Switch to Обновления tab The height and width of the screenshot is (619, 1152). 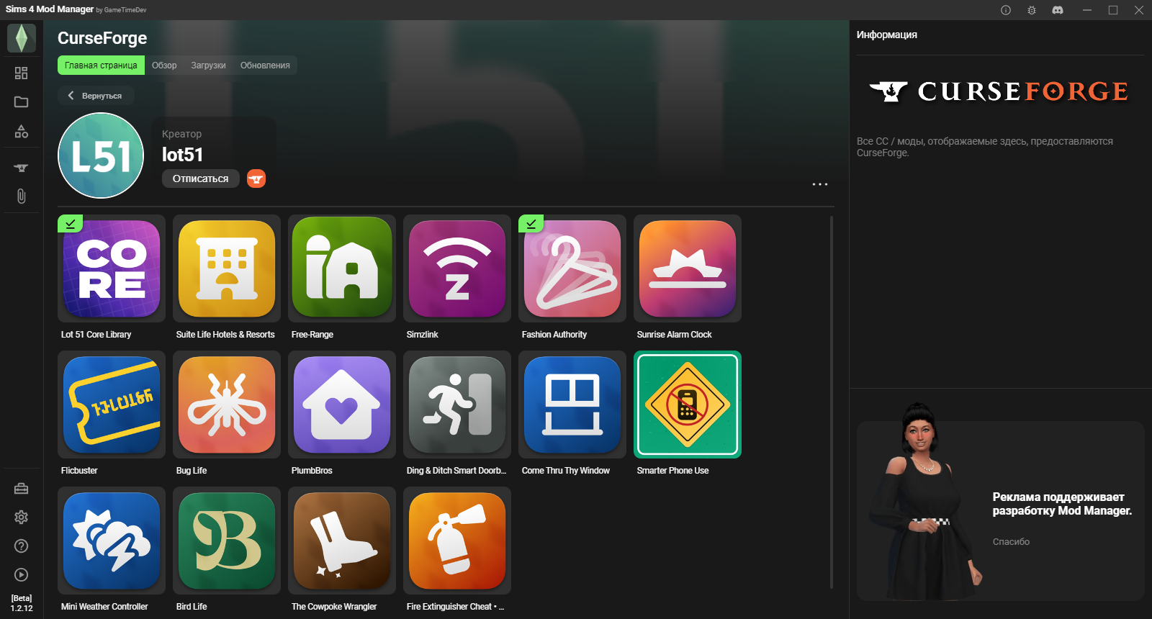click(x=265, y=65)
